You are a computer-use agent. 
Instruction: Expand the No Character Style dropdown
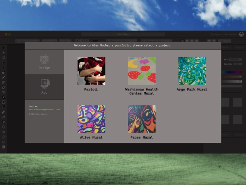click(121, 41)
